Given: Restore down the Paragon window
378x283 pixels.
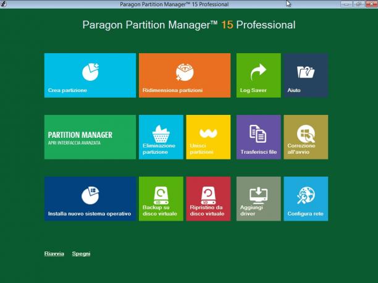Looking at the screenshot, I should pyautogui.click(x=358, y=4).
